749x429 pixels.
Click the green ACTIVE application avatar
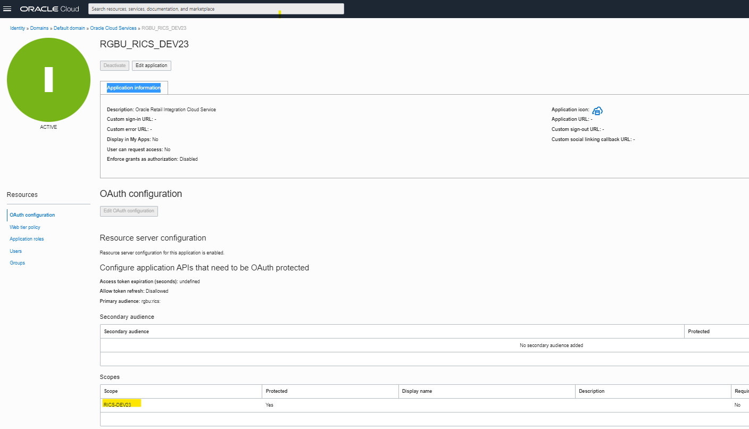tap(48, 79)
